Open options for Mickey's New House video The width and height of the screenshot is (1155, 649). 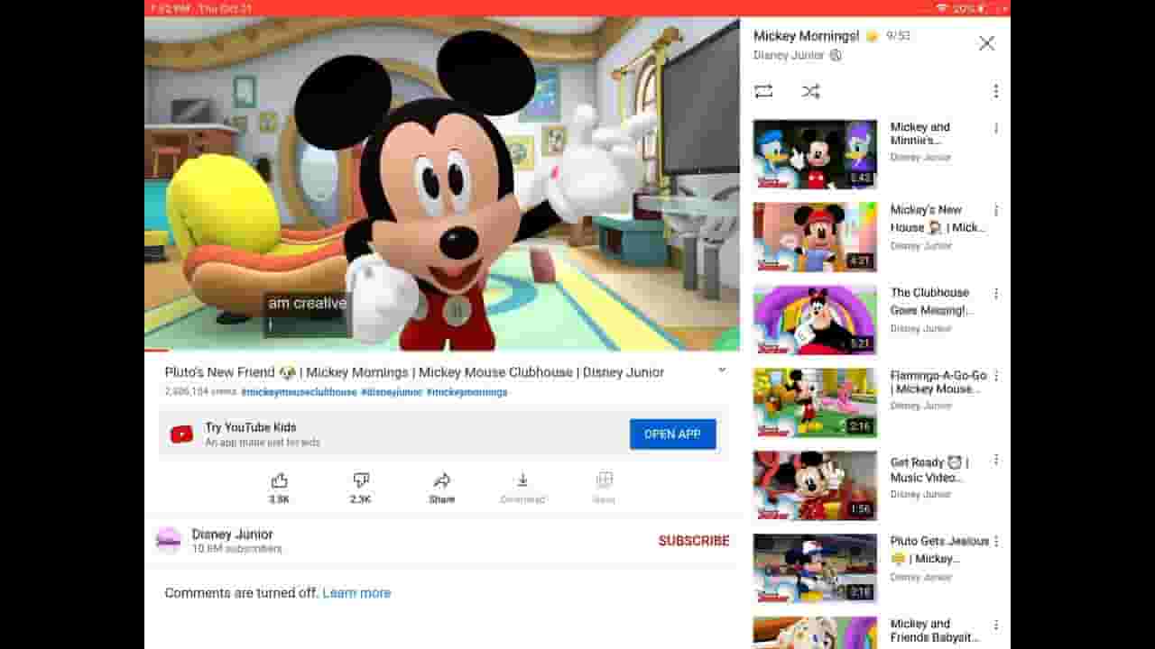point(995,211)
